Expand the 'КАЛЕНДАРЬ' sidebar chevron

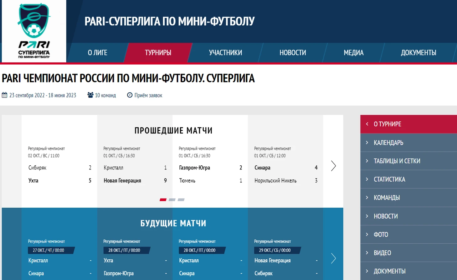tap(367, 143)
